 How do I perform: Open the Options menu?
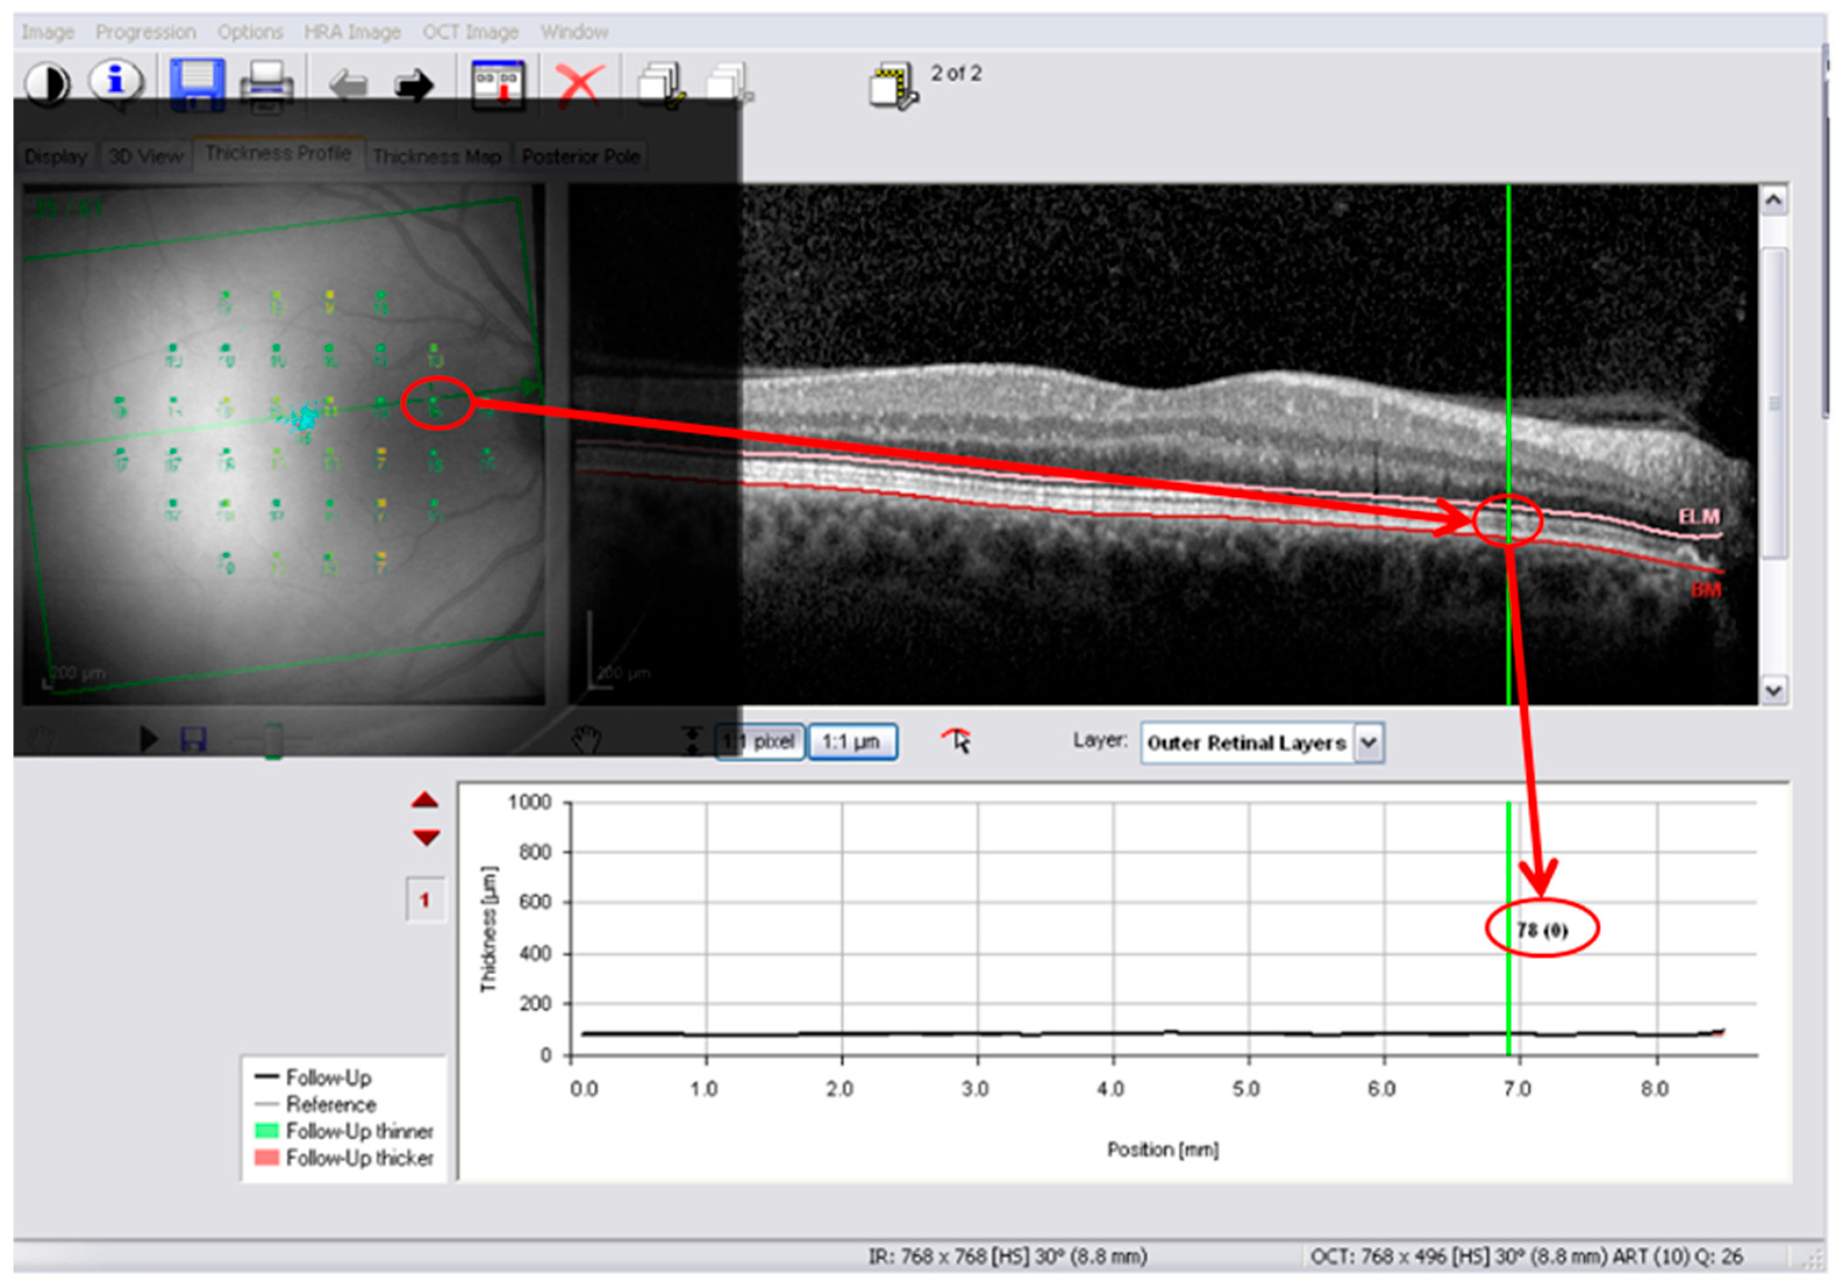tap(251, 32)
